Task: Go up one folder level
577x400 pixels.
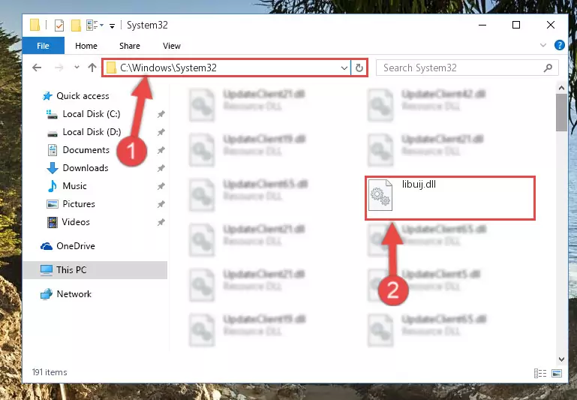Action: tap(92, 68)
